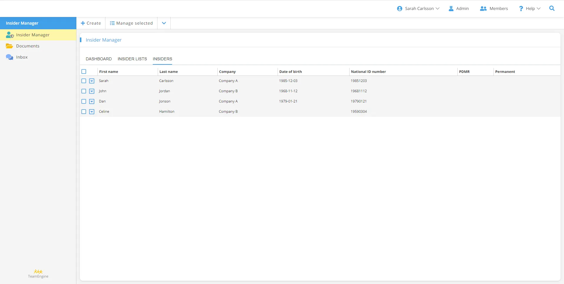The image size is (564, 284).
Task: Click the date '1985-12-03' cell
Action: tap(288, 81)
